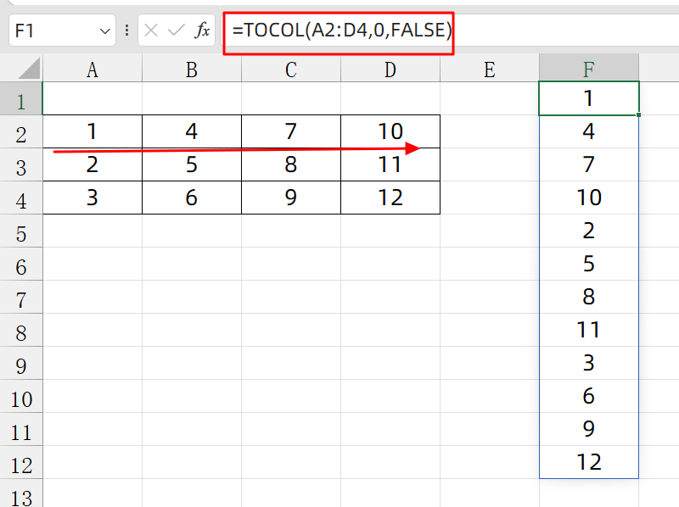
Task: Click the three-dot handle beside Name Box
Action: coord(127,31)
